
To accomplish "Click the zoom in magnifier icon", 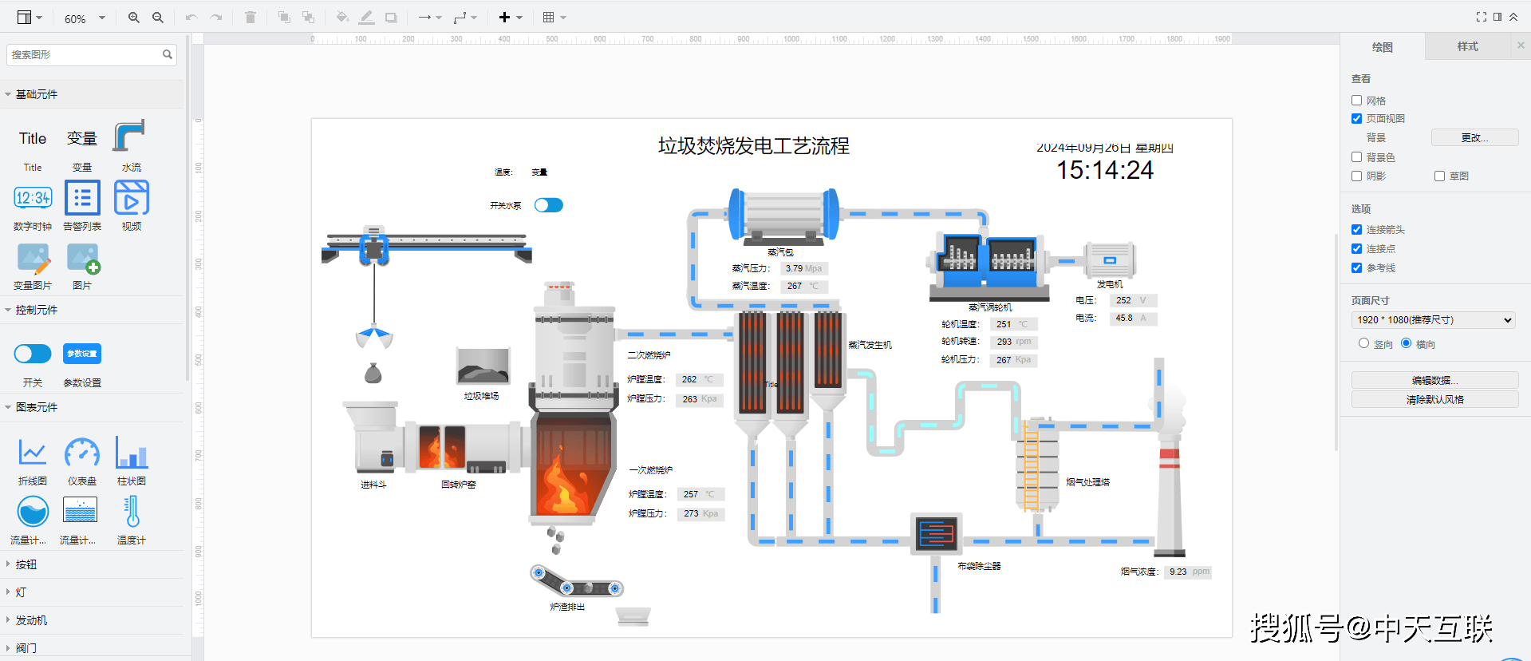I will click(133, 18).
